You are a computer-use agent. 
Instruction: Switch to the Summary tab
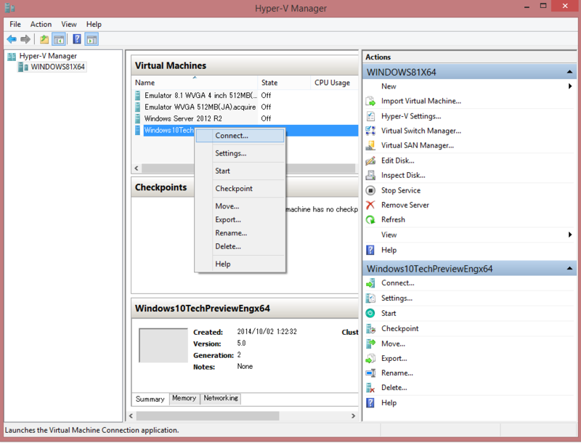[x=150, y=399]
